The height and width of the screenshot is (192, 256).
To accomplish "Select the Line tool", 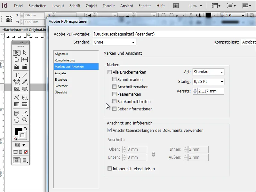I will click(25, 75).
